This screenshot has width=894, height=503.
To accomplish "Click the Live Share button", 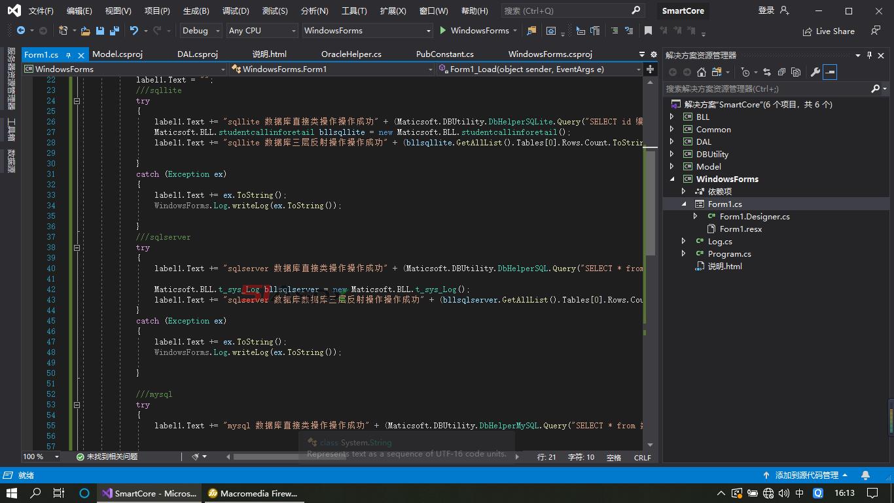I will (x=829, y=31).
